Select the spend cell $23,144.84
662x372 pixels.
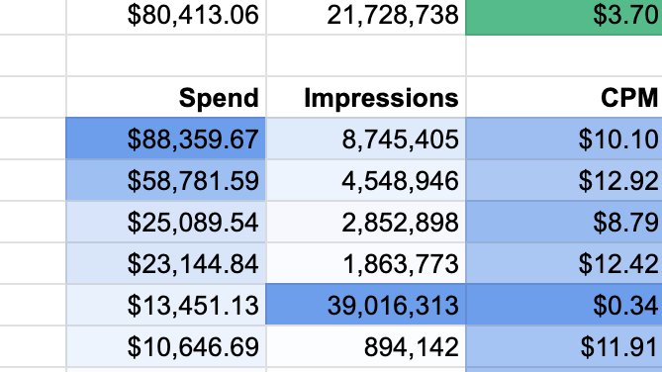(166, 263)
